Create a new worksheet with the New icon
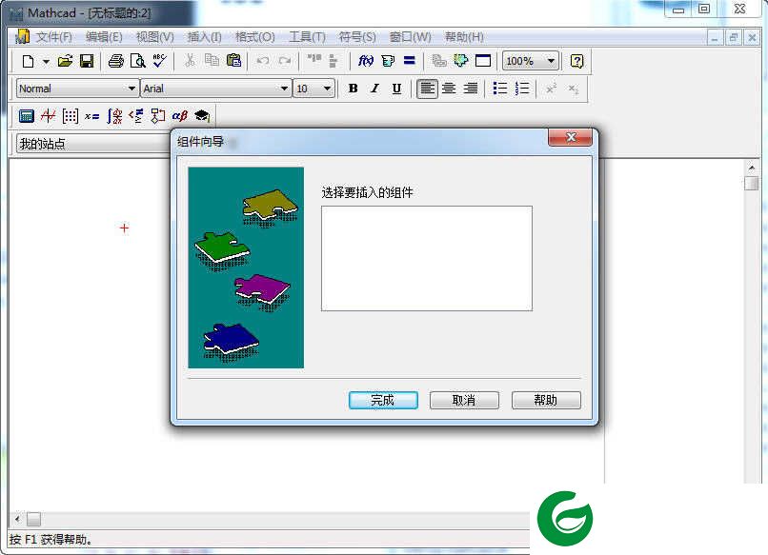This screenshot has height=555, width=768. click(28, 61)
